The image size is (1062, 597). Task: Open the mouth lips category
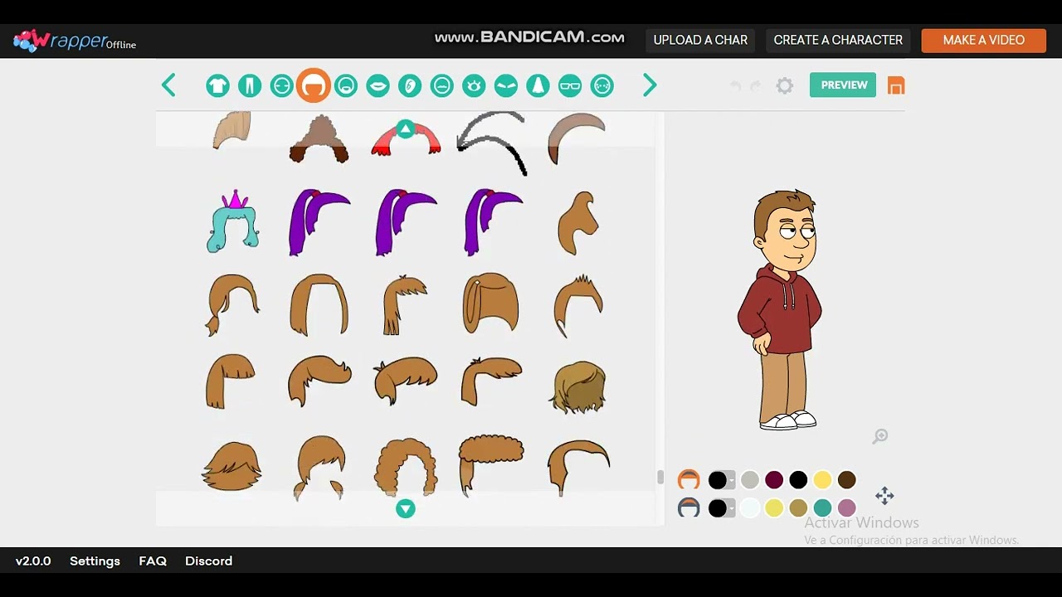click(378, 85)
